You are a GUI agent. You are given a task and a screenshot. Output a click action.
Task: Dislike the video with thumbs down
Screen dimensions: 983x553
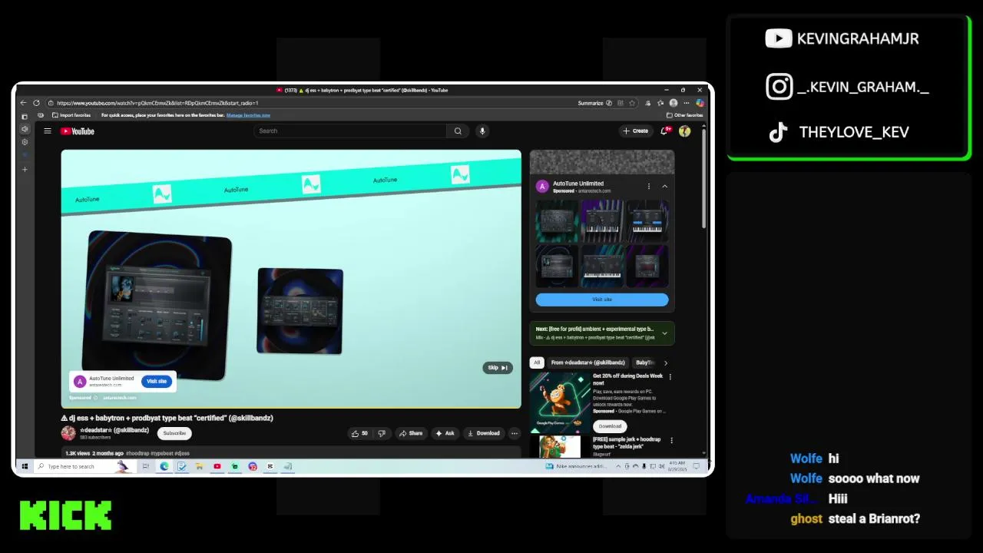click(382, 433)
